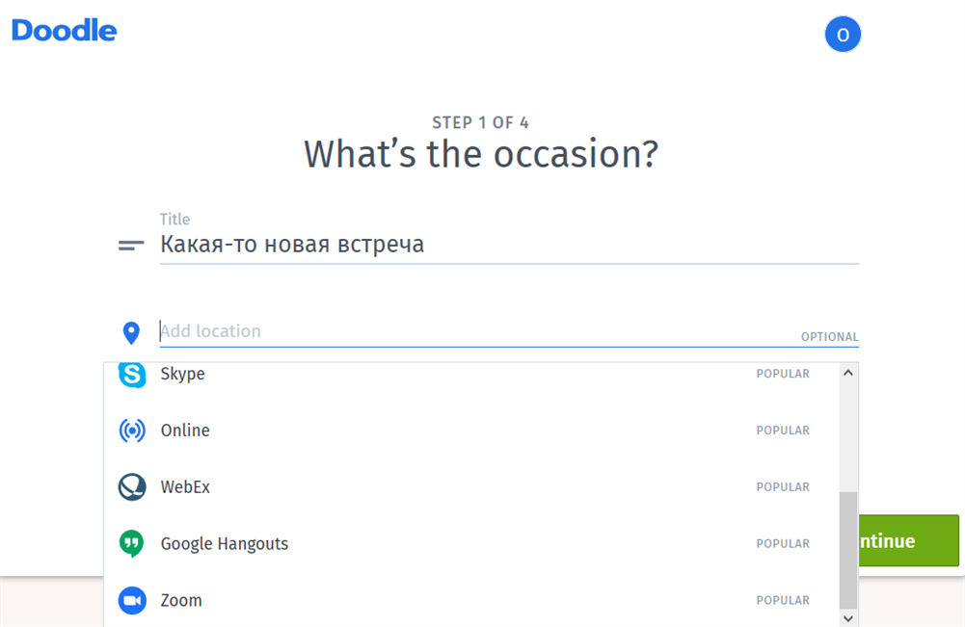Pick the WebEx text from the suggestions
Screen dimensions: 965x627
pyautogui.click(x=185, y=487)
